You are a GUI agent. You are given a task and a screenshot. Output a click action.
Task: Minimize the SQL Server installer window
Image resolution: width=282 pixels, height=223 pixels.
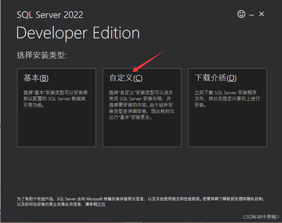(252, 15)
